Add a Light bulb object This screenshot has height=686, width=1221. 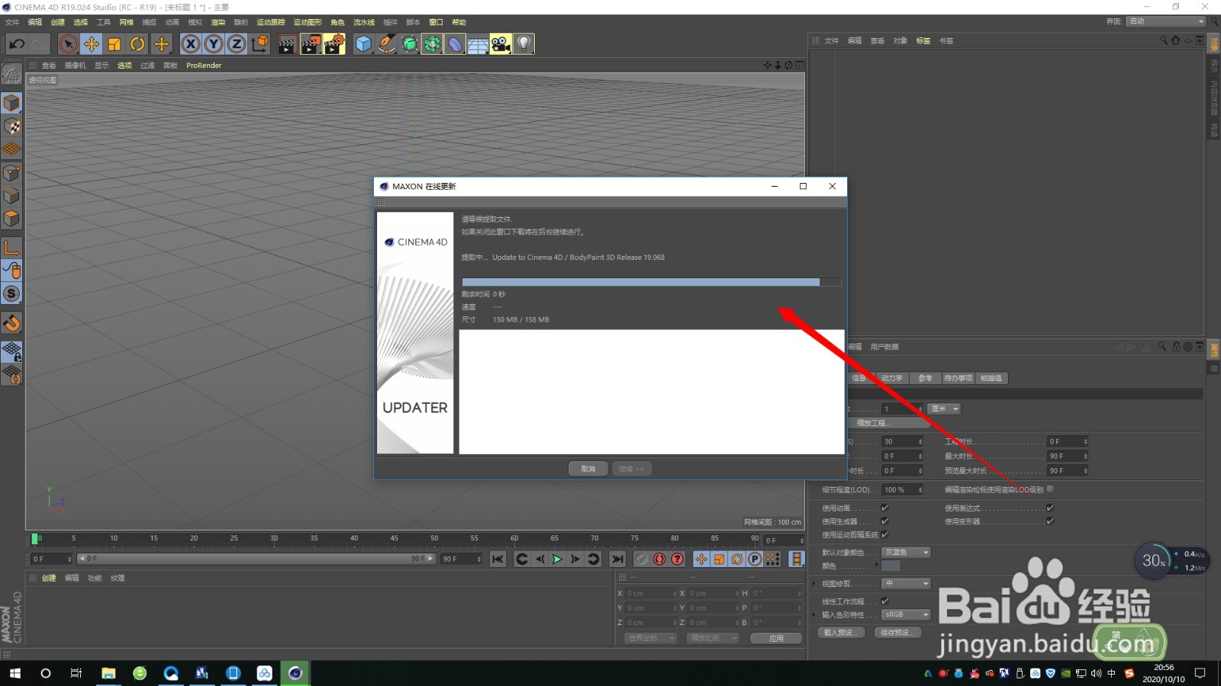pos(524,44)
